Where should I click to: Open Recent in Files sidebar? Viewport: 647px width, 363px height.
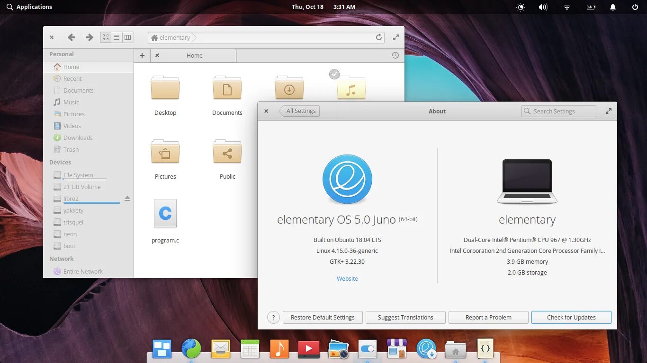pos(89,78)
